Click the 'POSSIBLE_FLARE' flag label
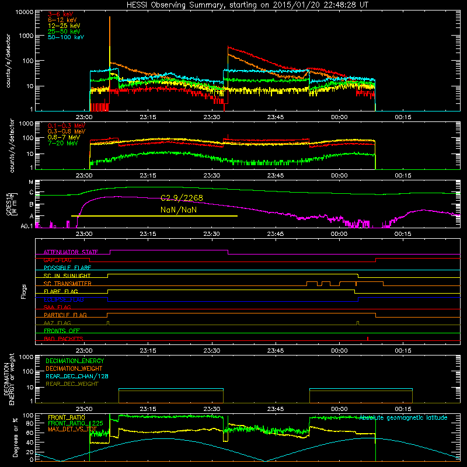 tap(67, 268)
